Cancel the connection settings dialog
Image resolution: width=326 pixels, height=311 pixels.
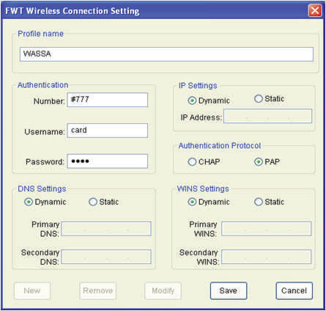click(x=294, y=290)
